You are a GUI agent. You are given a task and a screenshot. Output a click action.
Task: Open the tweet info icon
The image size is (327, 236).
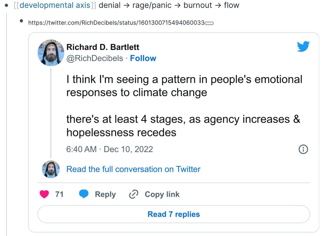[x=303, y=149]
